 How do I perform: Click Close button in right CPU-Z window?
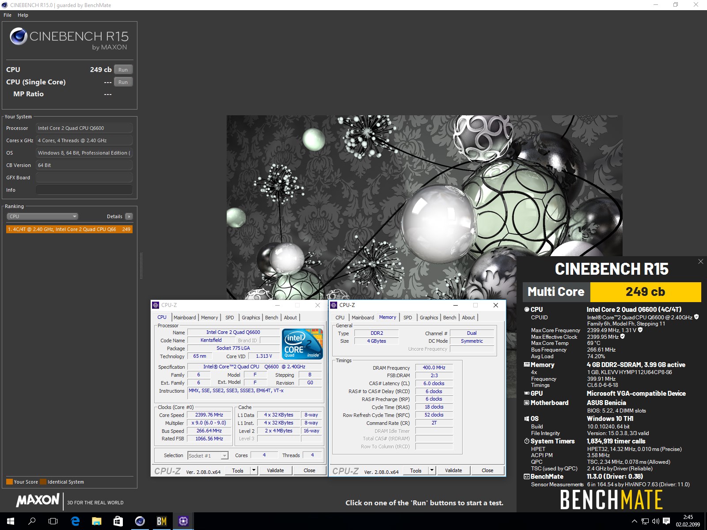coord(487,470)
